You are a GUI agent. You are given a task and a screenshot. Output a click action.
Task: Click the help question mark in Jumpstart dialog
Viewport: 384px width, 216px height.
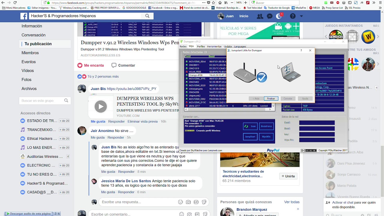click(x=301, y=50)
